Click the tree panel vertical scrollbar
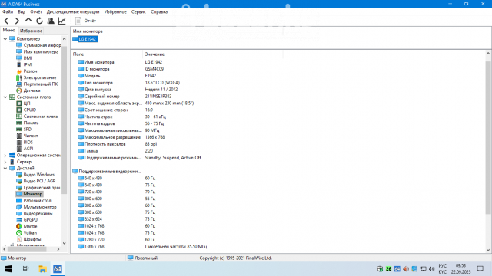 tap(65, 120)
